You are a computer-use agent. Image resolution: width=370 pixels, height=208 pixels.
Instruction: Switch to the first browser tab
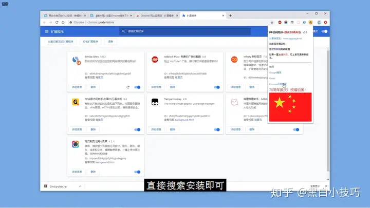tap(65, 15)
